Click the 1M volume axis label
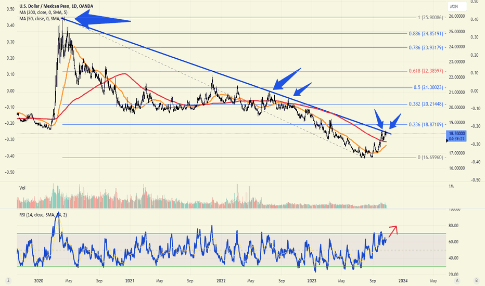Image resolution: width=485 pixels, height=286 pixels. click(451, 186)
